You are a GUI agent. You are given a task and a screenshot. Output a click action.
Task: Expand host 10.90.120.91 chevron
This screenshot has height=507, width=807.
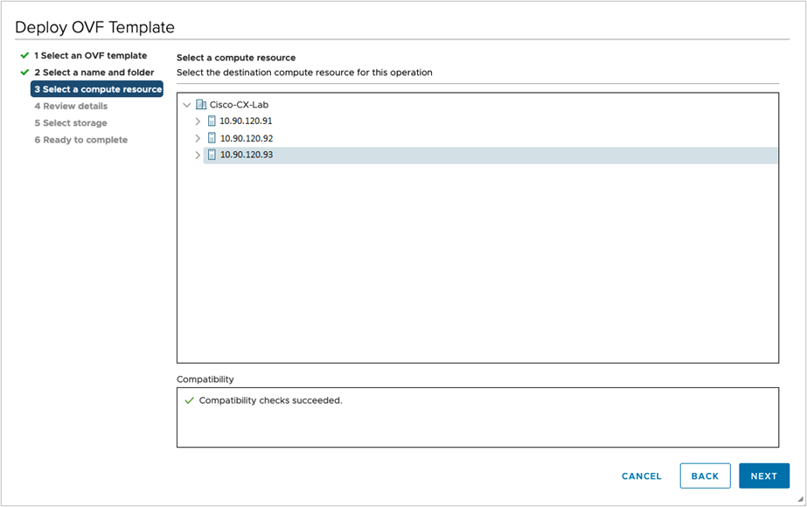[x=198, y=121]
